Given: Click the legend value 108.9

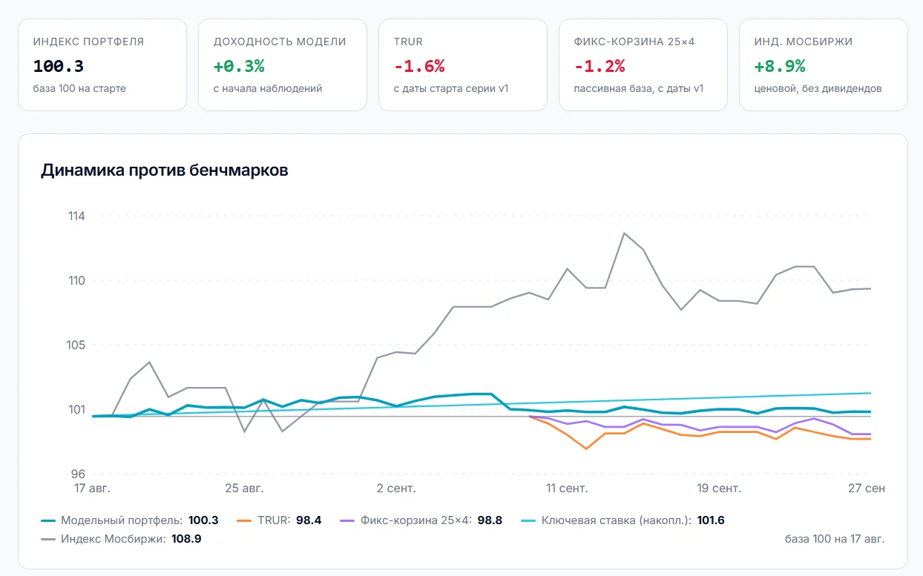Looking at the screenshot, I should tap(186, 539).
